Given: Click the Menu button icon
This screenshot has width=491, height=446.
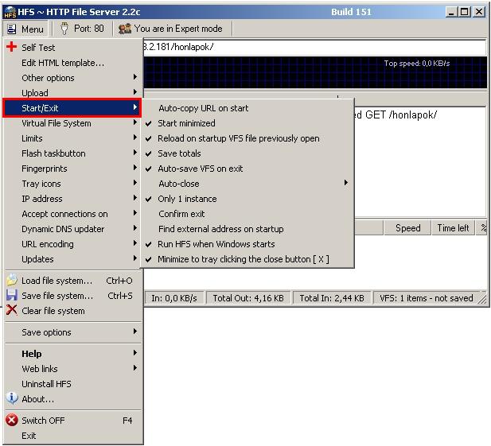Looking at the screenshot, I should (x=12, y=29).
